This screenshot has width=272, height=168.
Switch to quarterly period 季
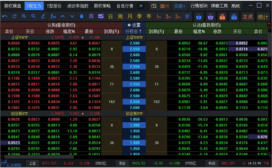(x=139, y=16)
